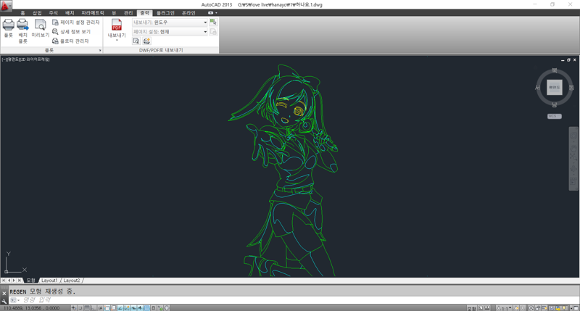Viewport: 580px width, 311px height.
Task: Click 상세 정보 보기 (View Details)
Action: [72, 31]
